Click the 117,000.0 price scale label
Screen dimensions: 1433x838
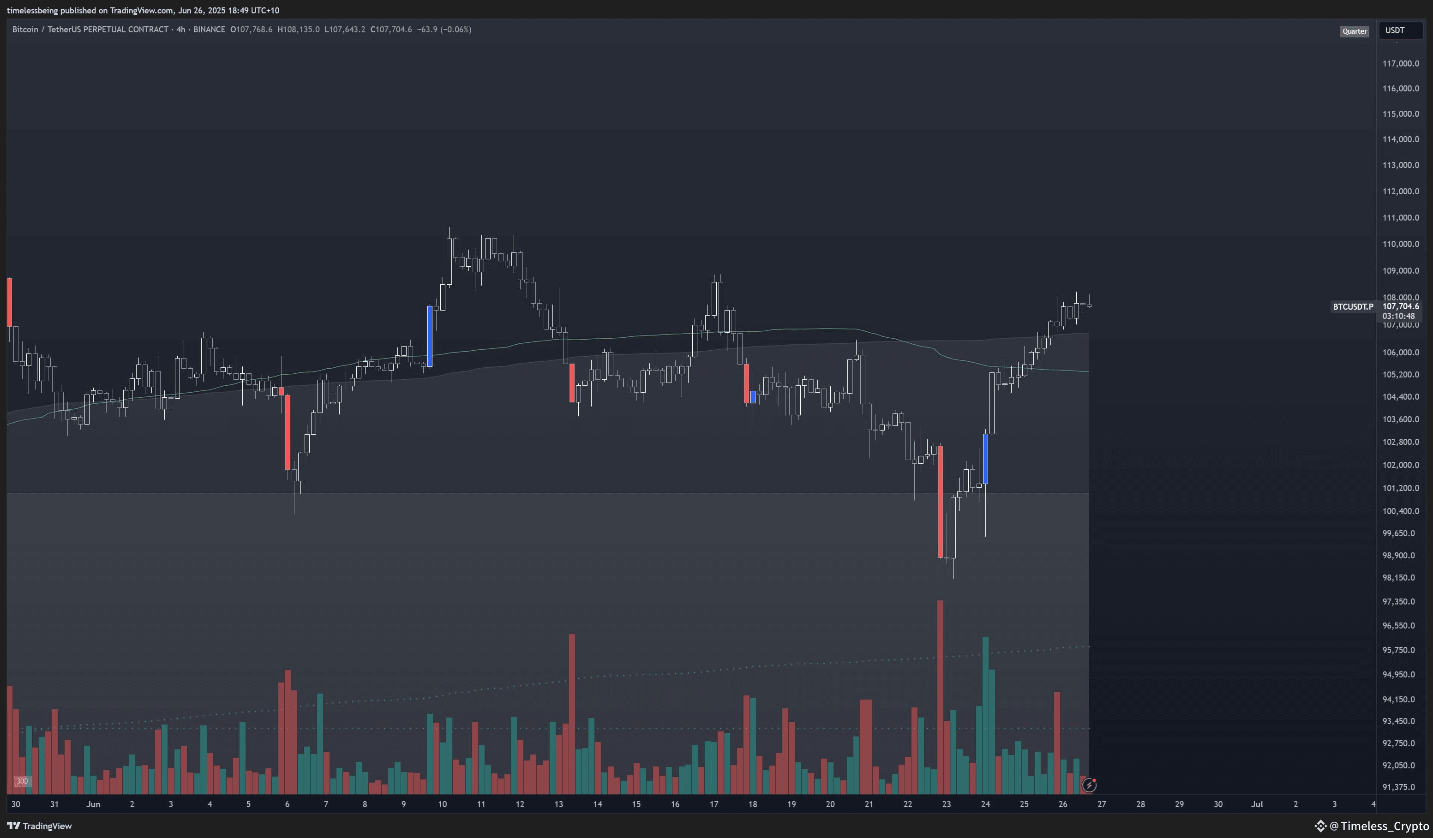click(1401, 63)
